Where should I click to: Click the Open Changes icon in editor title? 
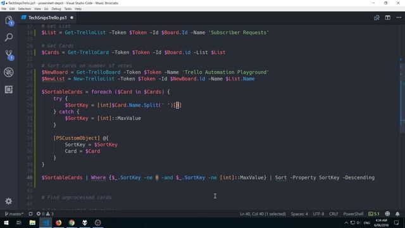coord(377,18)
